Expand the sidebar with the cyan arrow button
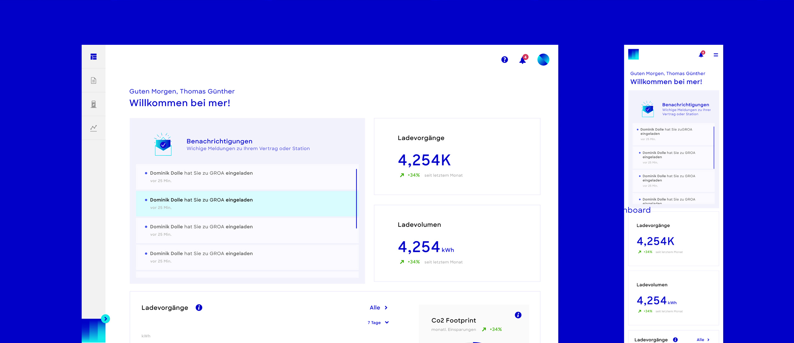 (105, 319)
